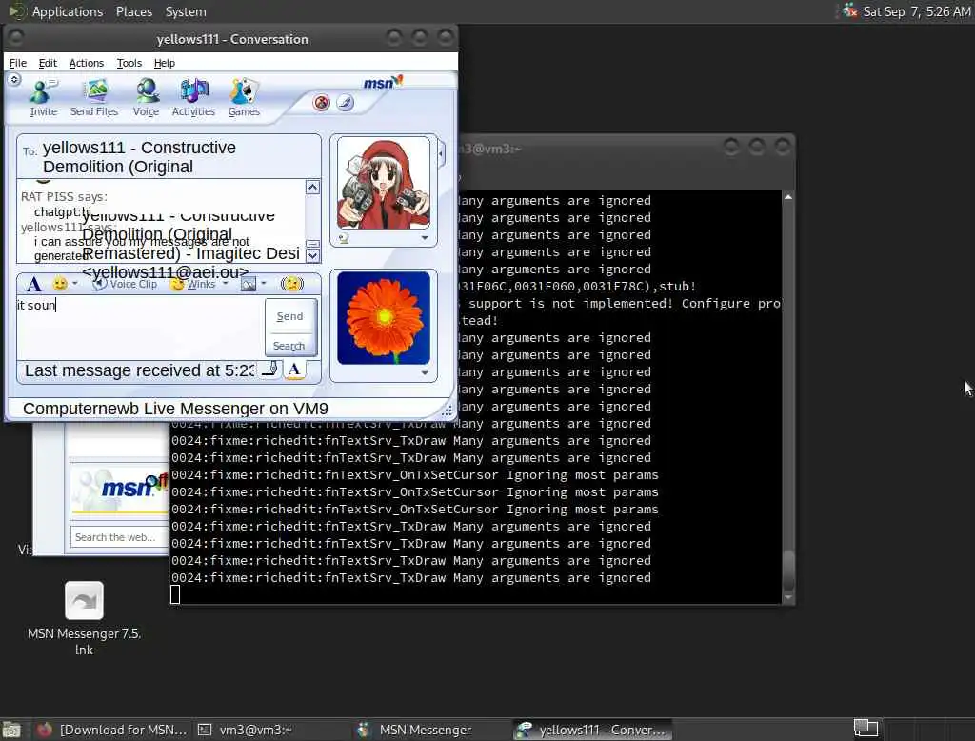Start a Voice conversation
The width and height of the screenshot is (975, 741).
tap(146, 98)
